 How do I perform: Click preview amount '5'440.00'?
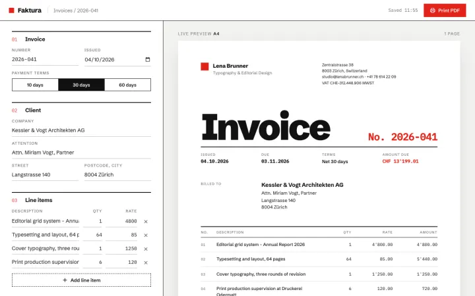427,259
